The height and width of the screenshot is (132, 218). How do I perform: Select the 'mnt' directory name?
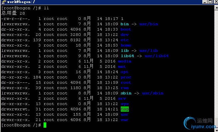(x=122, y=66)
